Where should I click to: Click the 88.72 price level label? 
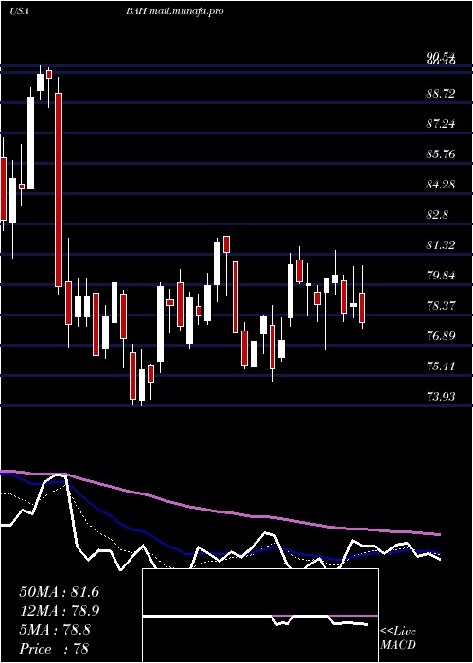[441, 94]
